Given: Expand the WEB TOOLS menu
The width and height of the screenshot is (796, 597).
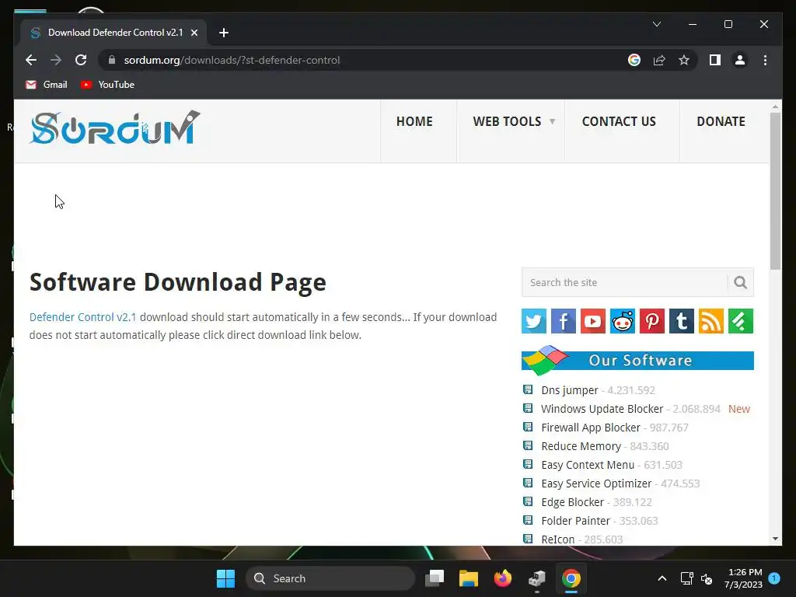Looking at the screenshot, I should pyautogui.click(x=513, y=122).
